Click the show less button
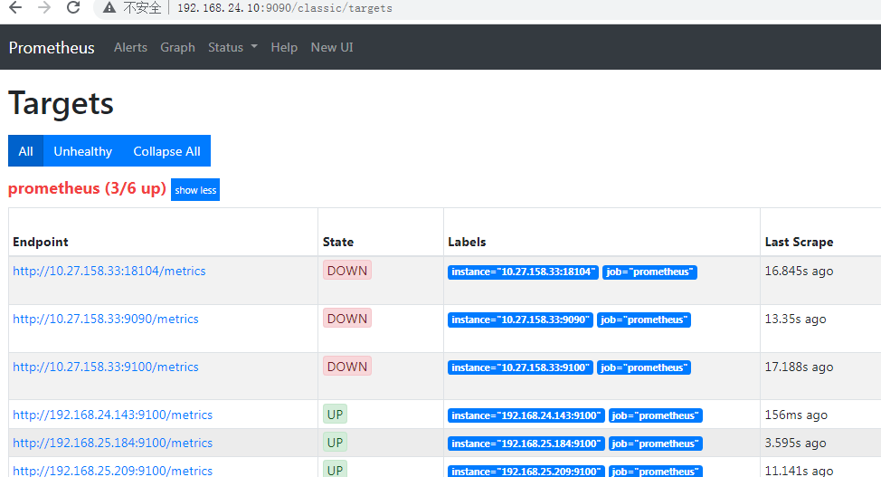Screen dimensions: 881x477 click(x=195, y=190)
